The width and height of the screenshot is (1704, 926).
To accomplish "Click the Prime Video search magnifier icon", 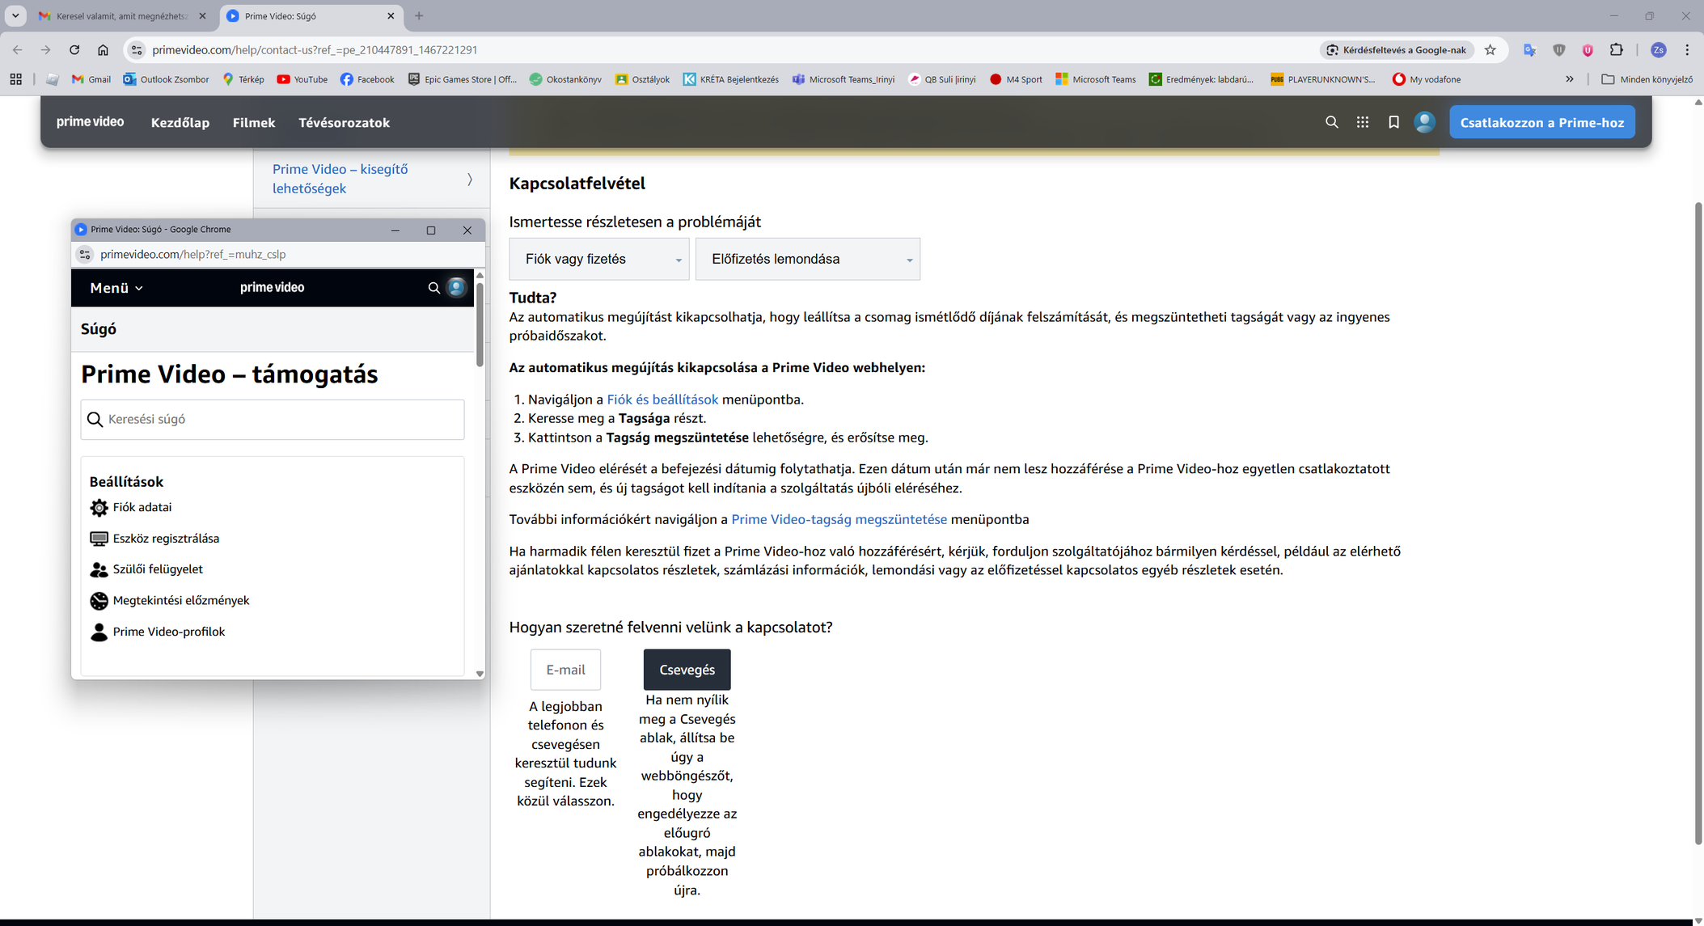I will (1331, 122).
